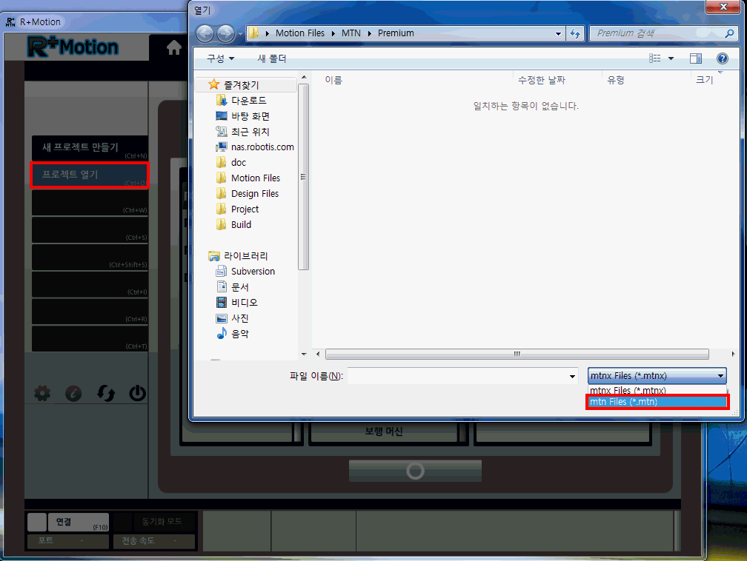
Task: Select 프로젝트 열기 menu item
Action: point(89,175)
